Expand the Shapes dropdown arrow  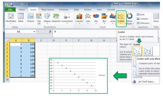pos(47,24)
